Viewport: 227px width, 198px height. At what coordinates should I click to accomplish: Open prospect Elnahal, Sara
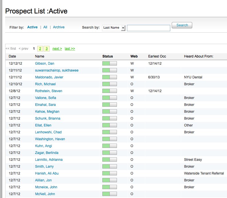[45, 105]
